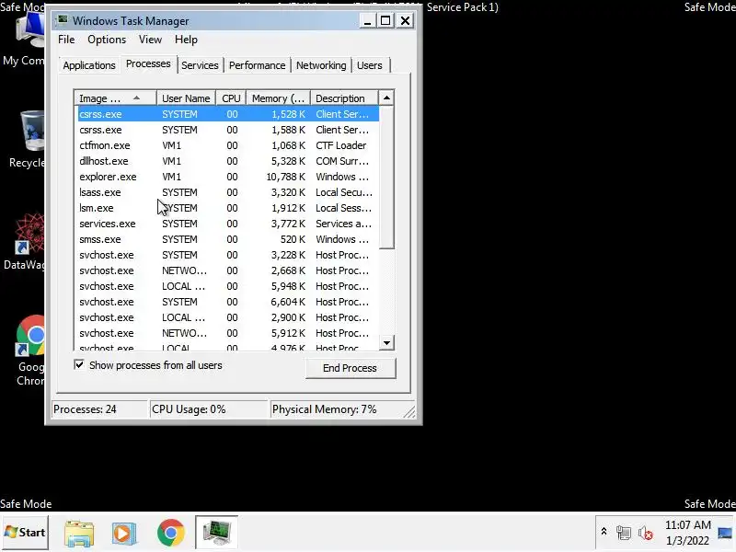Image resolution: width=736 pixels, height=552 pixels.
Task: Select the dllhost.exe process row
Action: (x=228, y=161)
